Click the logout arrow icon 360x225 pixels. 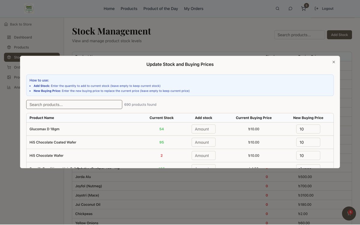[x=316, y=9]
